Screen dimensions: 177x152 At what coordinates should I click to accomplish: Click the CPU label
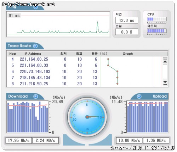[150, 14]
